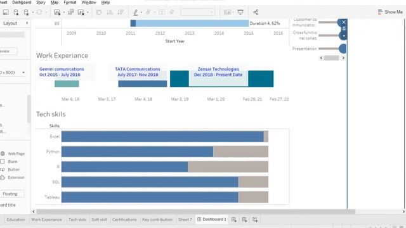Viewport: 406px width, 228px height.
Task: Click the Gemini comunications teal bar
Action: tap(67, 84)
